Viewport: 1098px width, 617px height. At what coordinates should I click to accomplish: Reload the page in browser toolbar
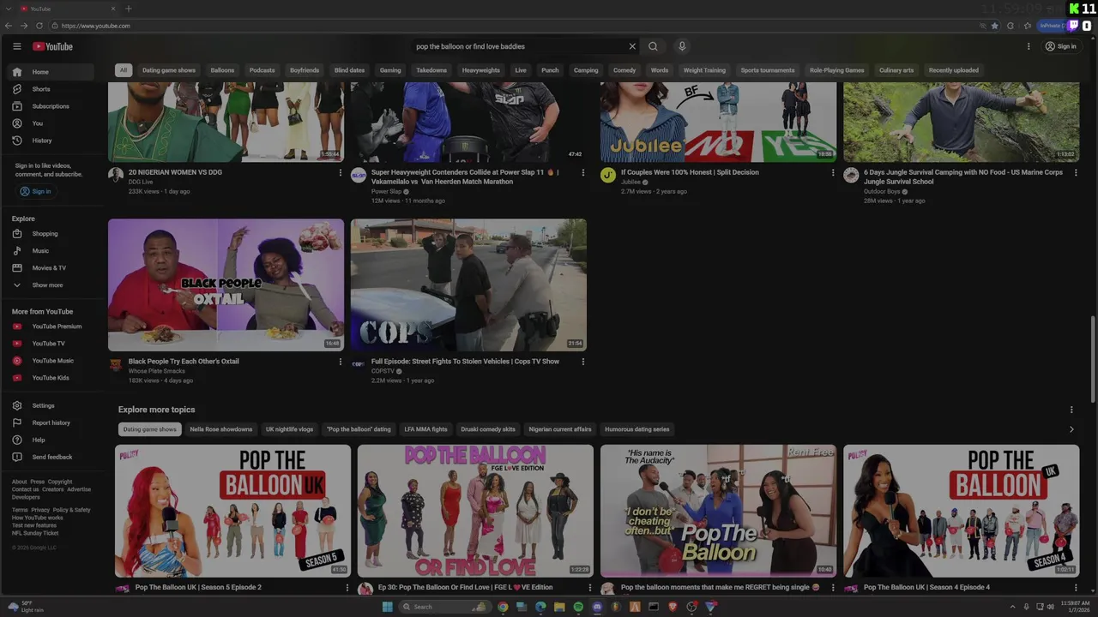click(x=39, y=26)
